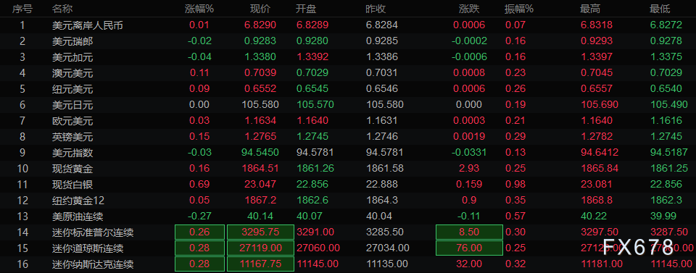Click the 最低 column header
Screen dimensions: 696x273
point(660,9)
